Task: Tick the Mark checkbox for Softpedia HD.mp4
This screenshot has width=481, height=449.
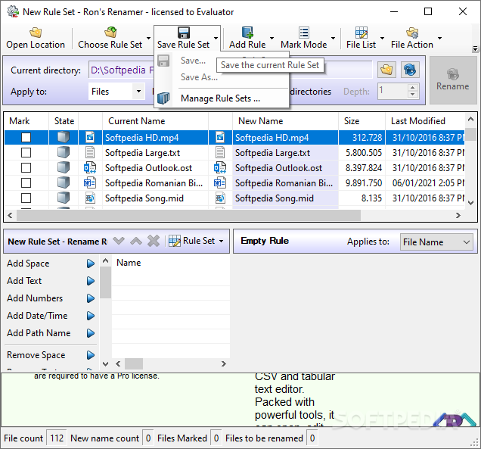Action: [x=26, y=137]
